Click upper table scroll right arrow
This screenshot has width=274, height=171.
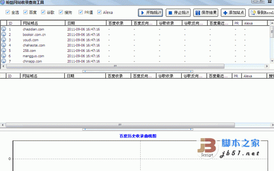pos(267,66)
